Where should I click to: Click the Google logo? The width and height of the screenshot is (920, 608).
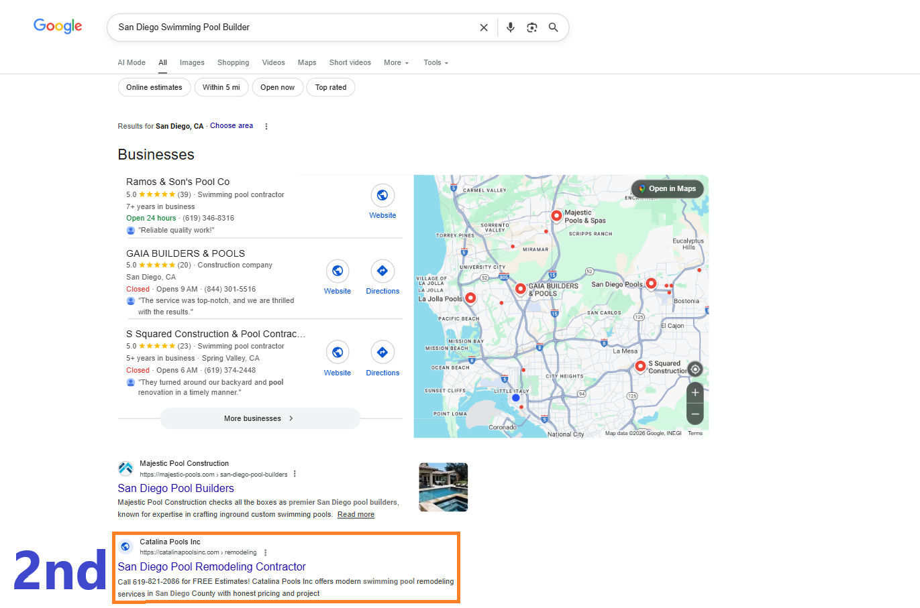coord(58,26)
